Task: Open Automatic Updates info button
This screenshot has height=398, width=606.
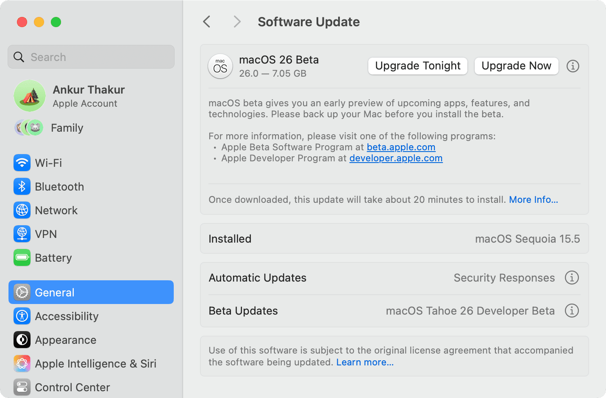Action: (572, 278)
